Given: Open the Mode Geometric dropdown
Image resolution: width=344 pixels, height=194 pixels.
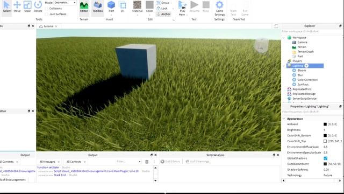Looking at the screenshot, I should pyautogui.click(x=65, y=3).
